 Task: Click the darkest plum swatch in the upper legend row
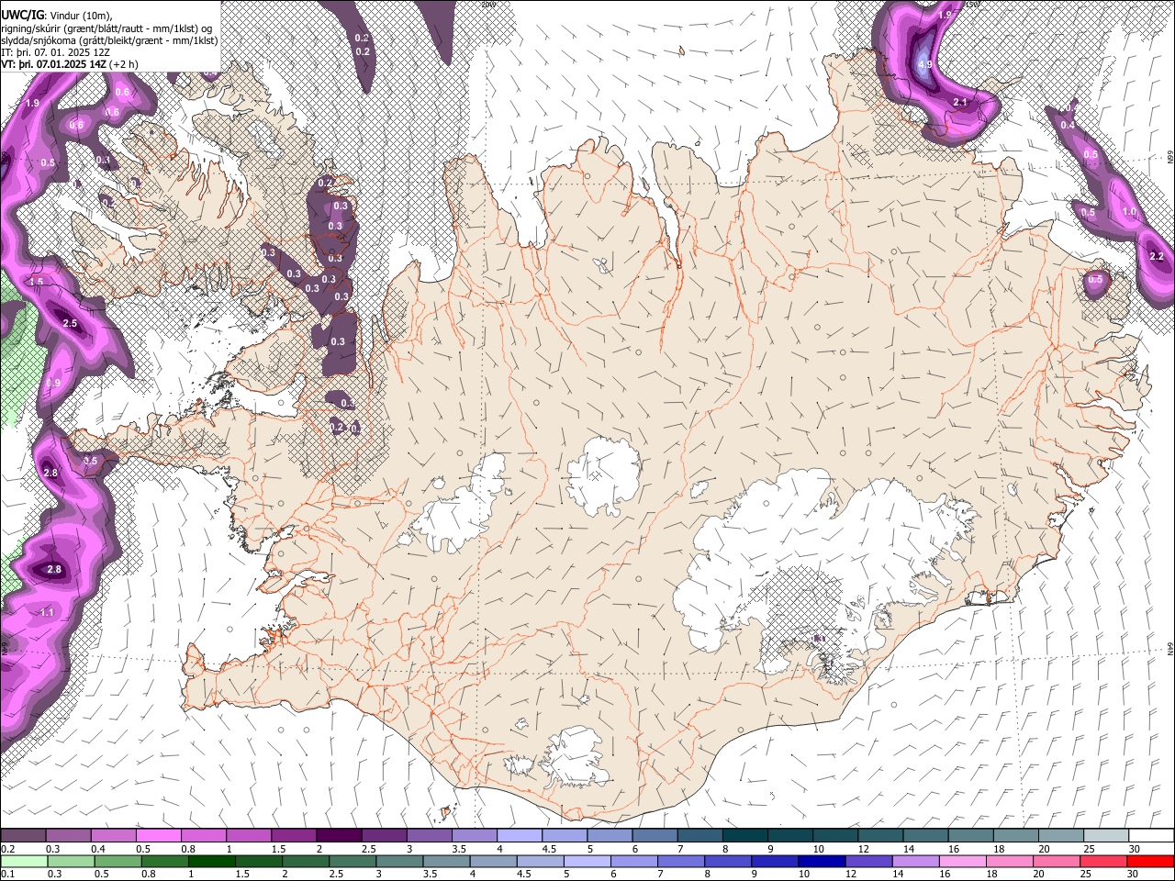click(339, 835)
